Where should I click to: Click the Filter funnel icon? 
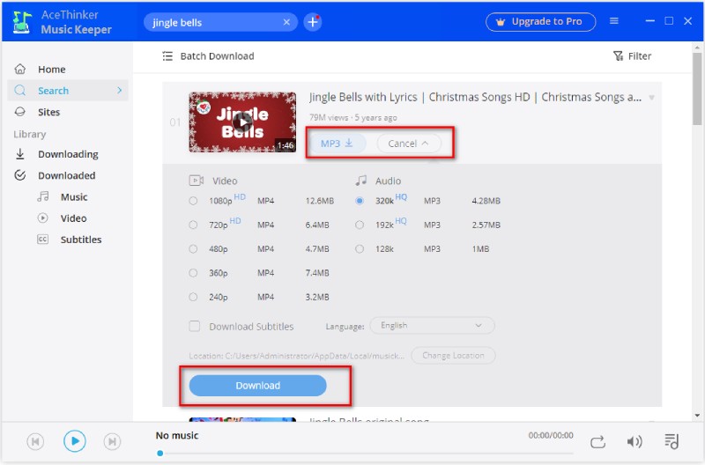click(x=619, y=55)
